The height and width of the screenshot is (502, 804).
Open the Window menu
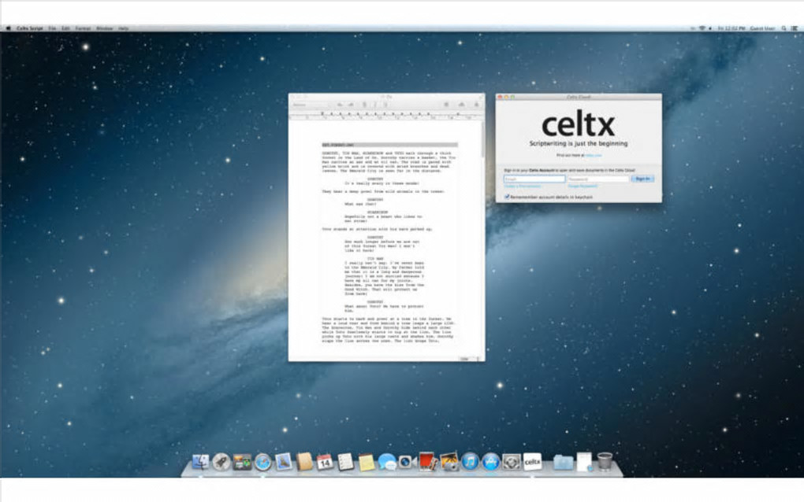point(105,28)
